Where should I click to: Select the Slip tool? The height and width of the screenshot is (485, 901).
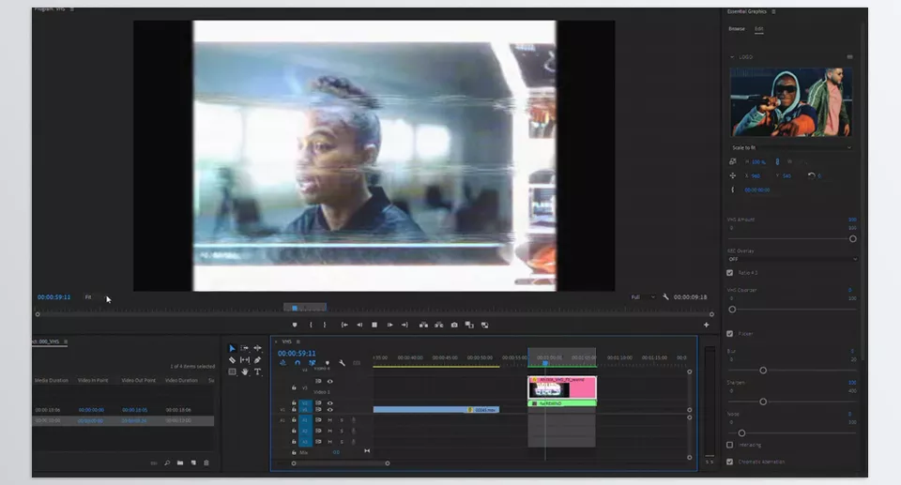point(245,360)
